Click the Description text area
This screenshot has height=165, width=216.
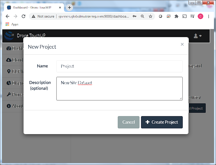119,89
